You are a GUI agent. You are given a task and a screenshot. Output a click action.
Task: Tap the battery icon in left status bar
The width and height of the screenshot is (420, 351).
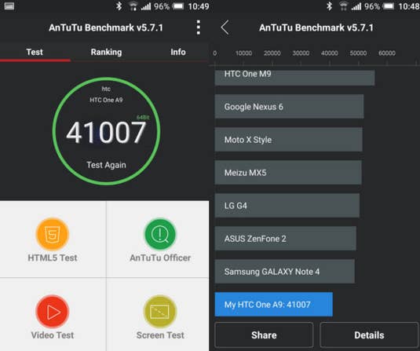point(178,6)
